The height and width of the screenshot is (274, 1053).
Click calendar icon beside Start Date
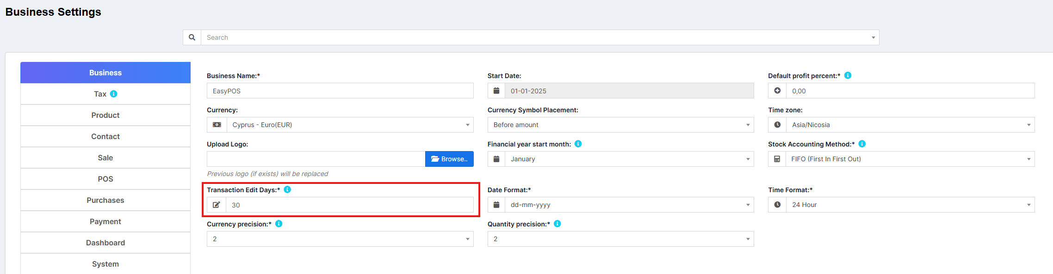point(496,91)
